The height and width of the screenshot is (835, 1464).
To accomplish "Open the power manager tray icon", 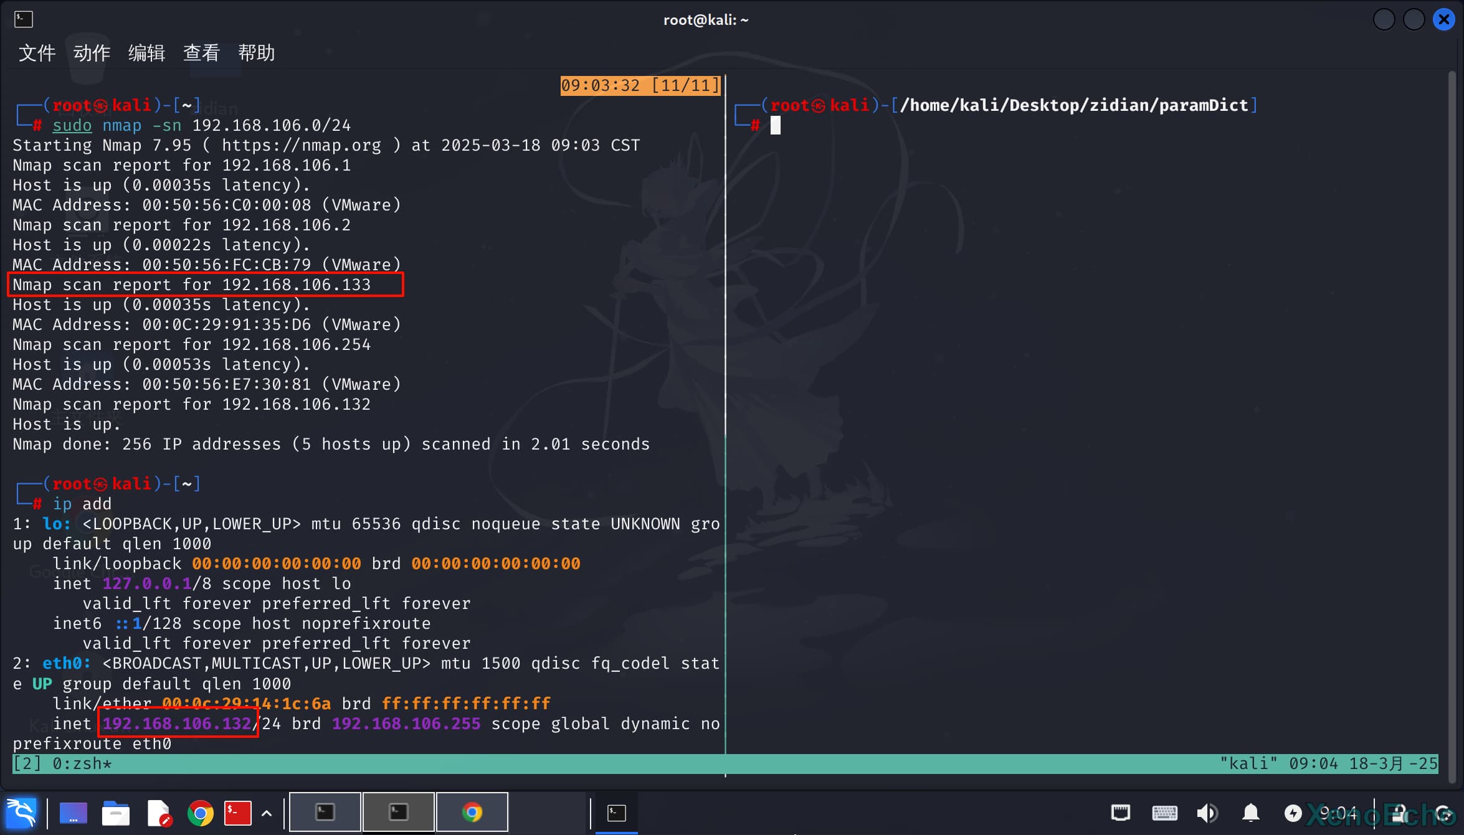I will click(x=1293, y=813).
